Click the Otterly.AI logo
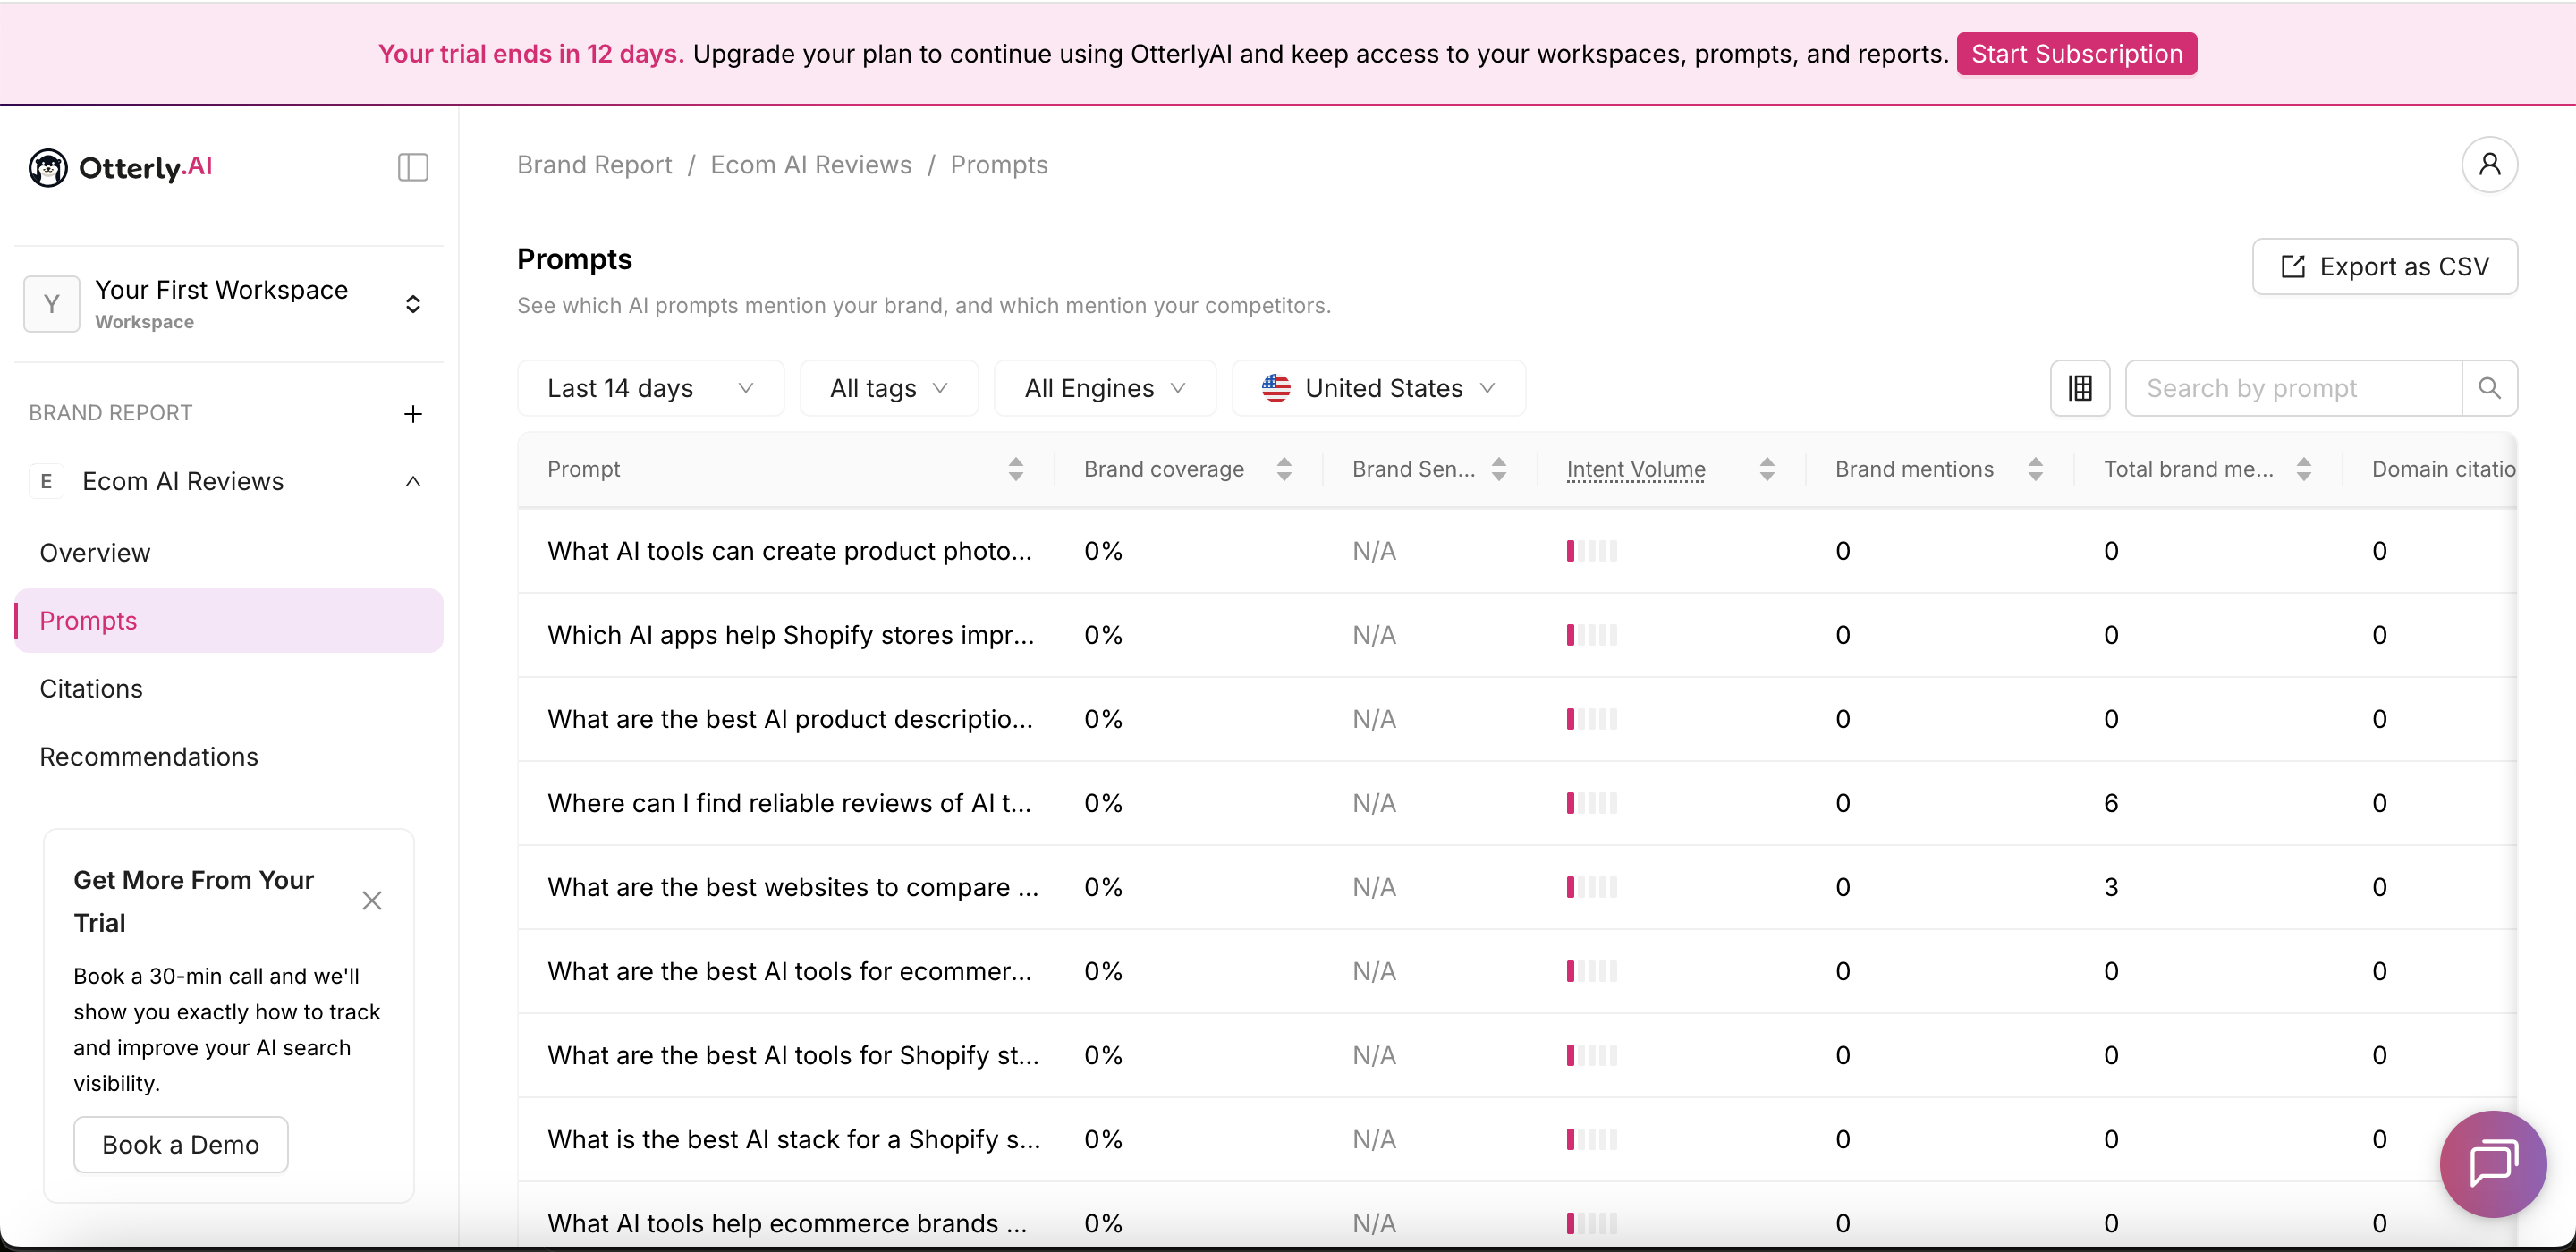The width and height of the screenshot is (2576, 1252). tap(120, 167)
